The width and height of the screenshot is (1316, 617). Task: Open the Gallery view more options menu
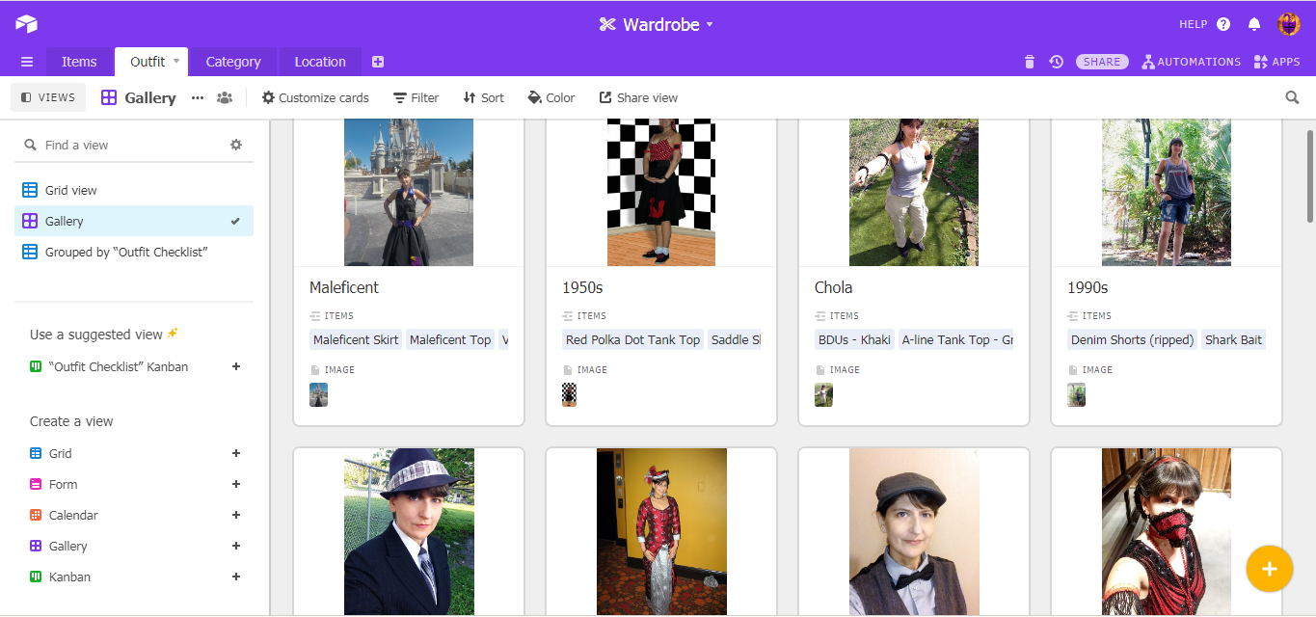[x=198, y=97]
